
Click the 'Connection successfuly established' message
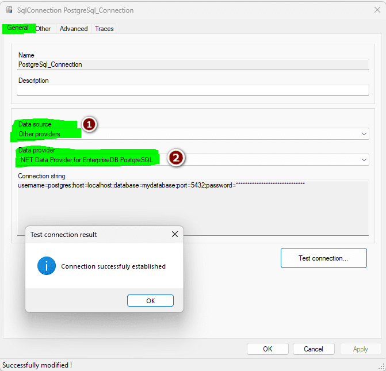coord(113,266)
